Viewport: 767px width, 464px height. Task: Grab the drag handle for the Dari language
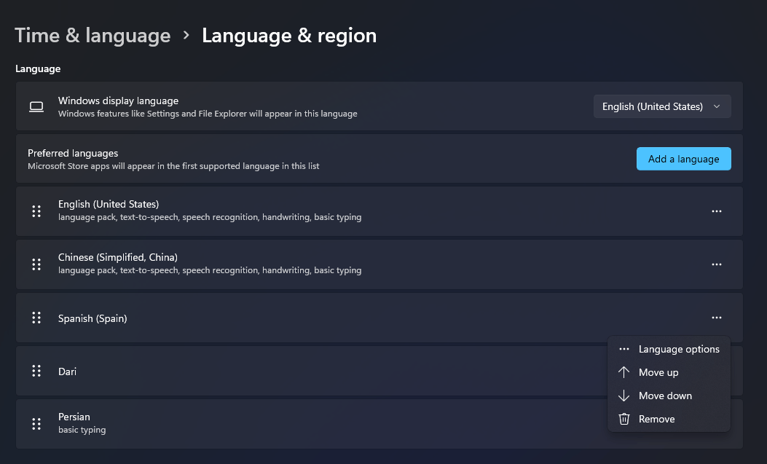click(x=36, y=371)
